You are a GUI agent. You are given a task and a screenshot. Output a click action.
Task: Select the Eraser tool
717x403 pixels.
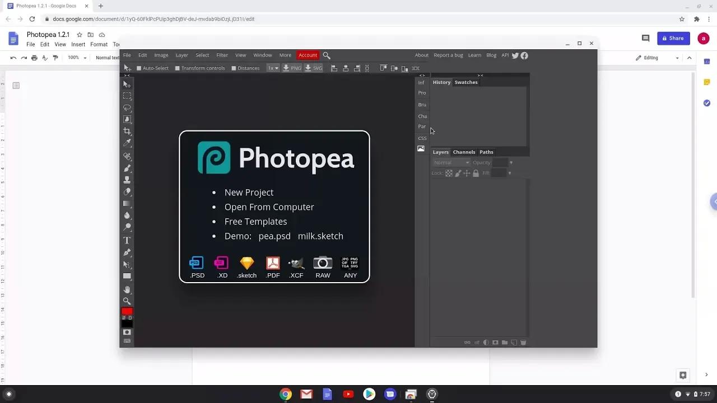pyautogui.click(x=127, y=191)
